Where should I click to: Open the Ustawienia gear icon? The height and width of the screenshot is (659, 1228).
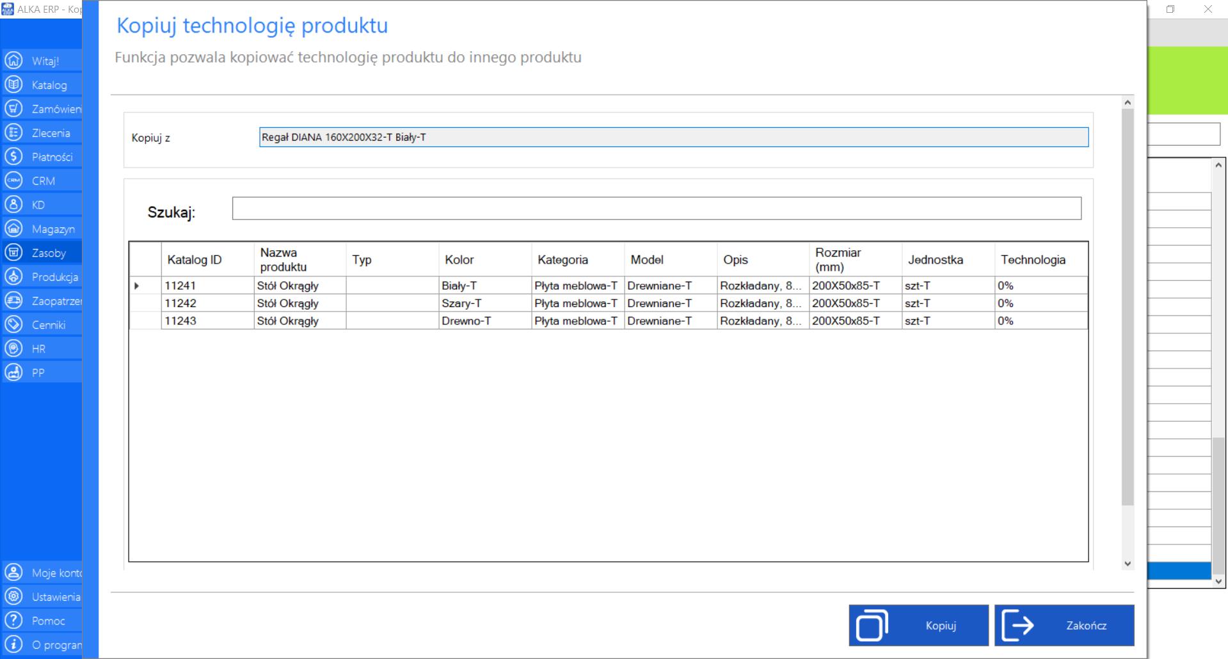(x=13, y=596)
